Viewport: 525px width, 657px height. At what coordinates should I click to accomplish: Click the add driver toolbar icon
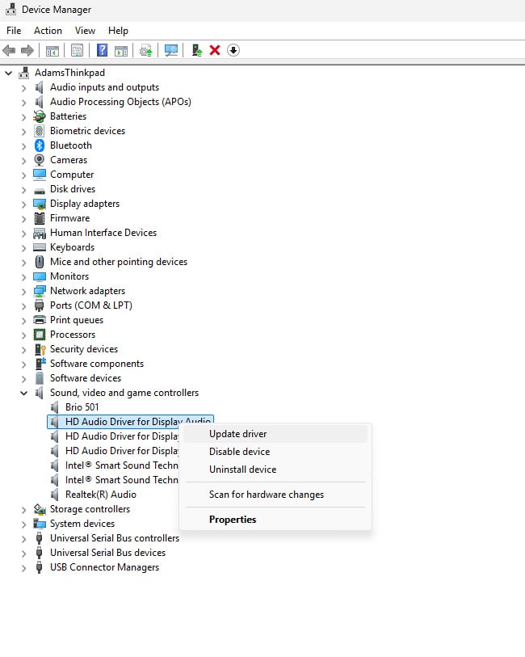(196, 50)
